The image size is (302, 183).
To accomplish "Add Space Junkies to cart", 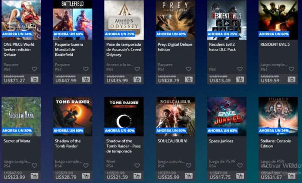I will 240,176.
